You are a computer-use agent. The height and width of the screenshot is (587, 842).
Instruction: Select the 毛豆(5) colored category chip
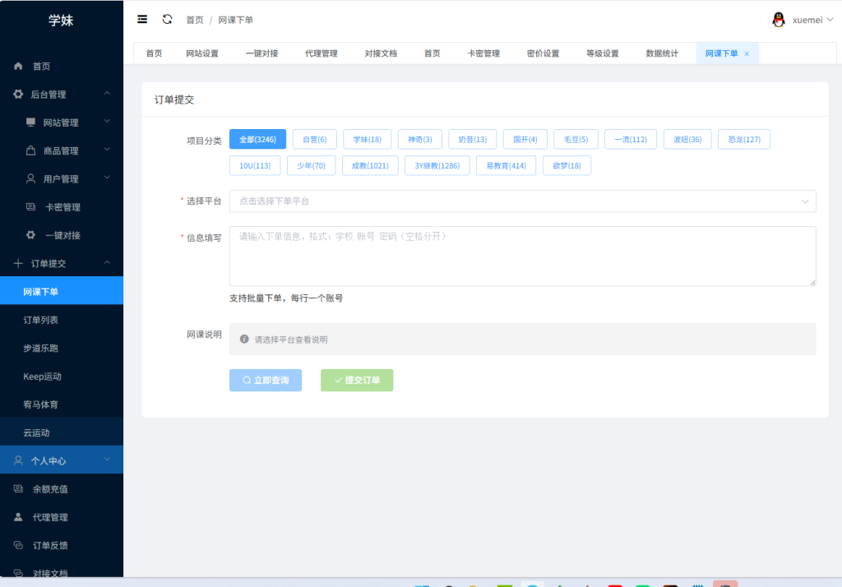click(576, 139)
